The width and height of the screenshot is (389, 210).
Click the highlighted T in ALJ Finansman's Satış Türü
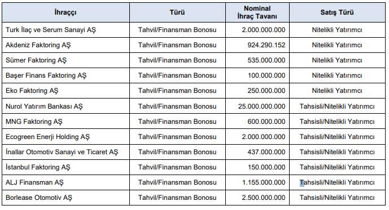(302, 183)
